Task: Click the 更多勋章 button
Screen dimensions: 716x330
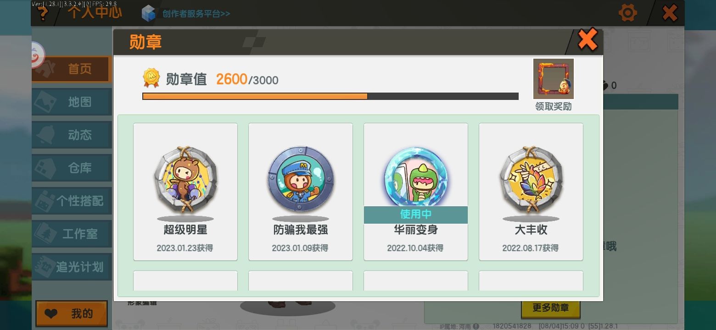Action: coord(551,308)
